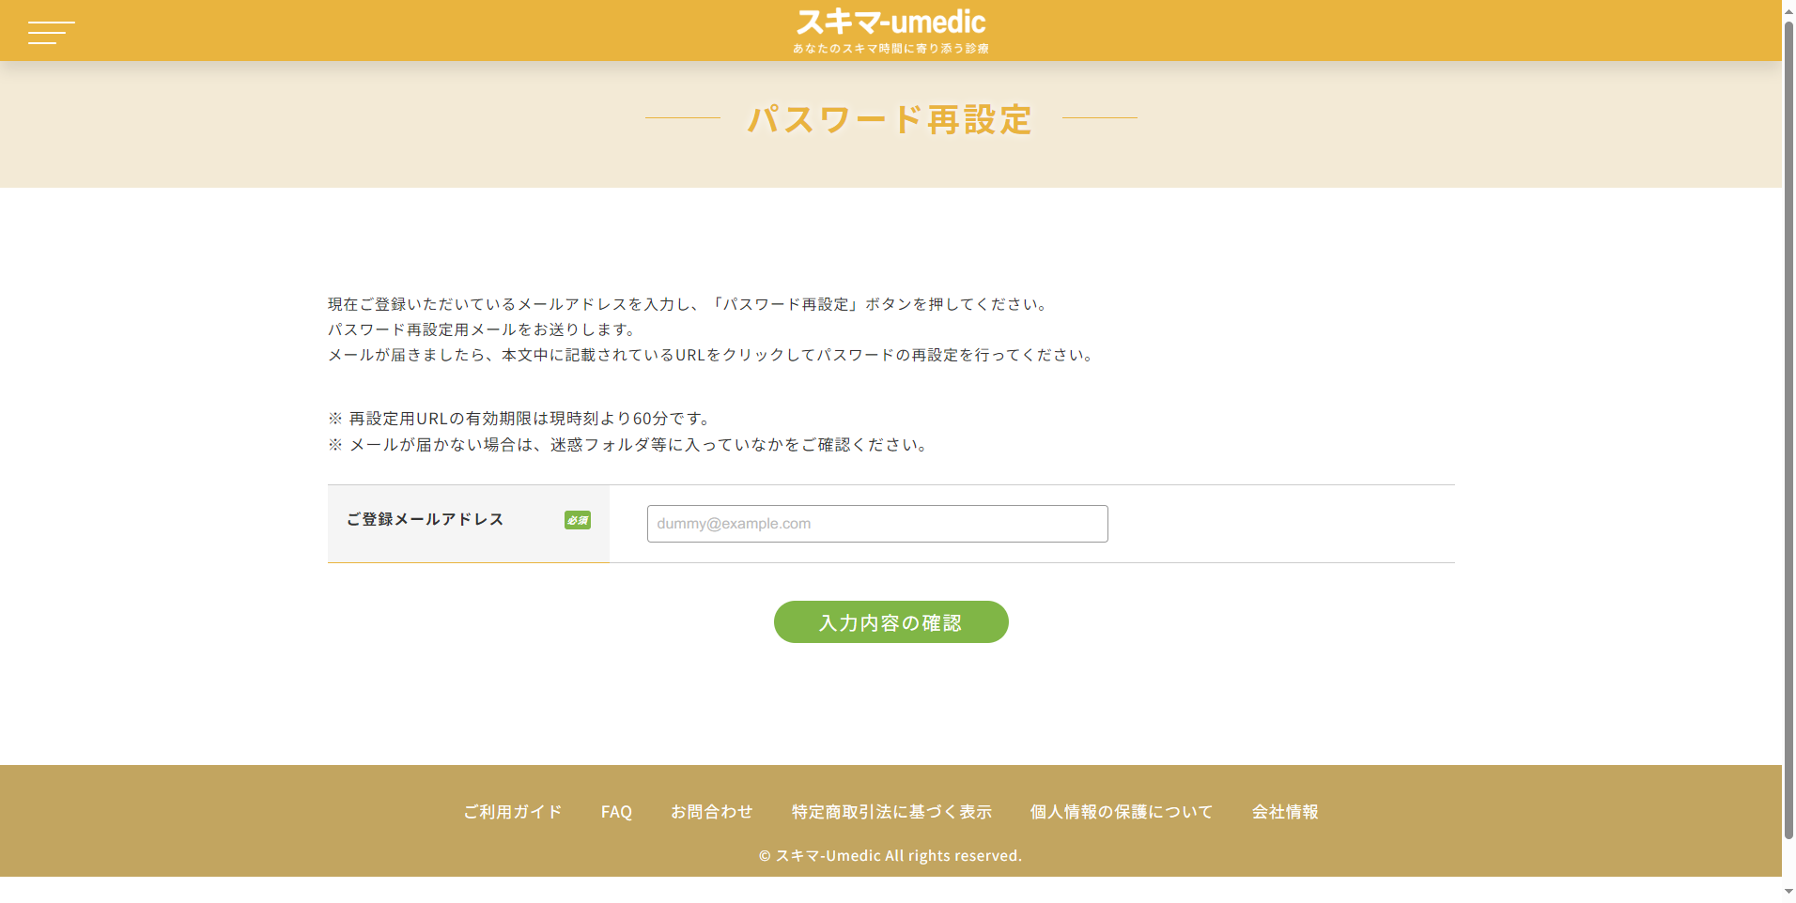Click the scrollbar up arrow
The image size is (1796, 903).
(x=1788, y=8)
